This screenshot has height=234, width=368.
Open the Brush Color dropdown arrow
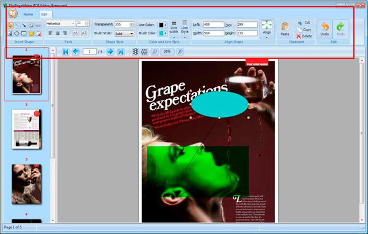[166, 33]
